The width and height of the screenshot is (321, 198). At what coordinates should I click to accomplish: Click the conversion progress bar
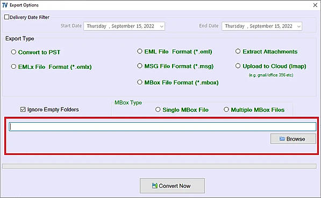[x=159, y=166]
